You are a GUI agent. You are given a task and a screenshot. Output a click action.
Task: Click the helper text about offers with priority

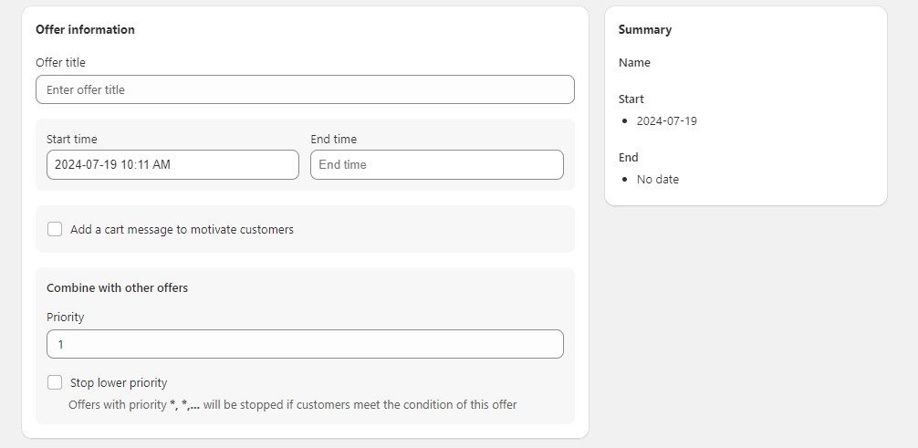(x=292, y=404)
